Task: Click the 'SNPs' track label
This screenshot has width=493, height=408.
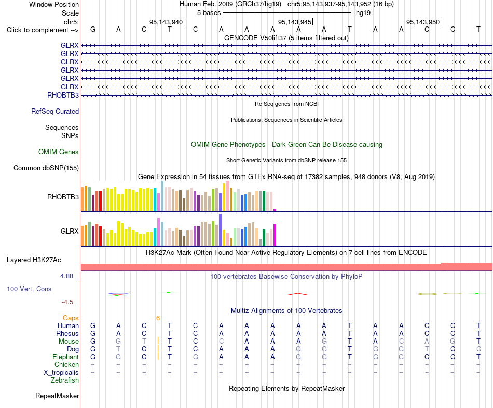Action: 70,135
